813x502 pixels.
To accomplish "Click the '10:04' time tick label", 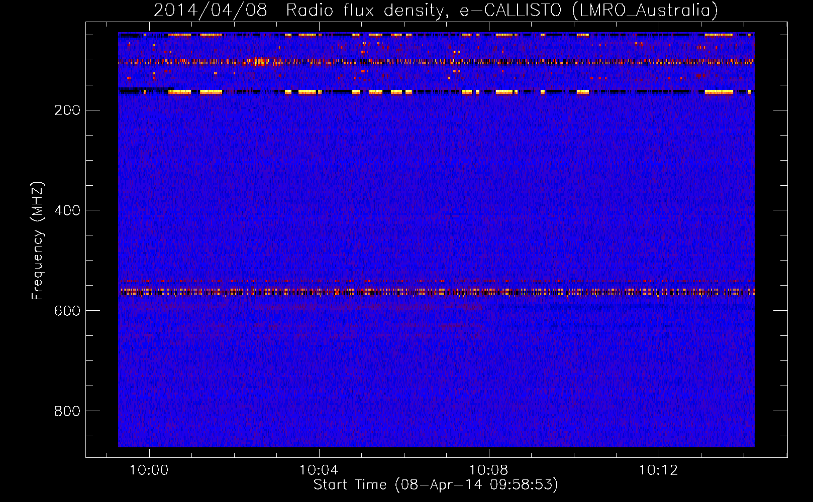I will (x=319, y=470).
